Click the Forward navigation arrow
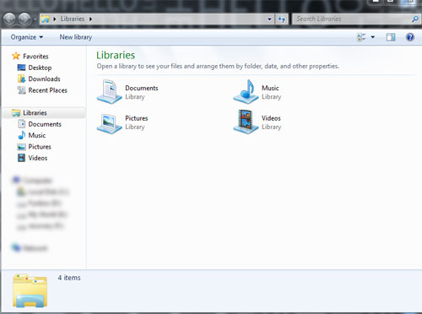 click(x=24, y=19)
